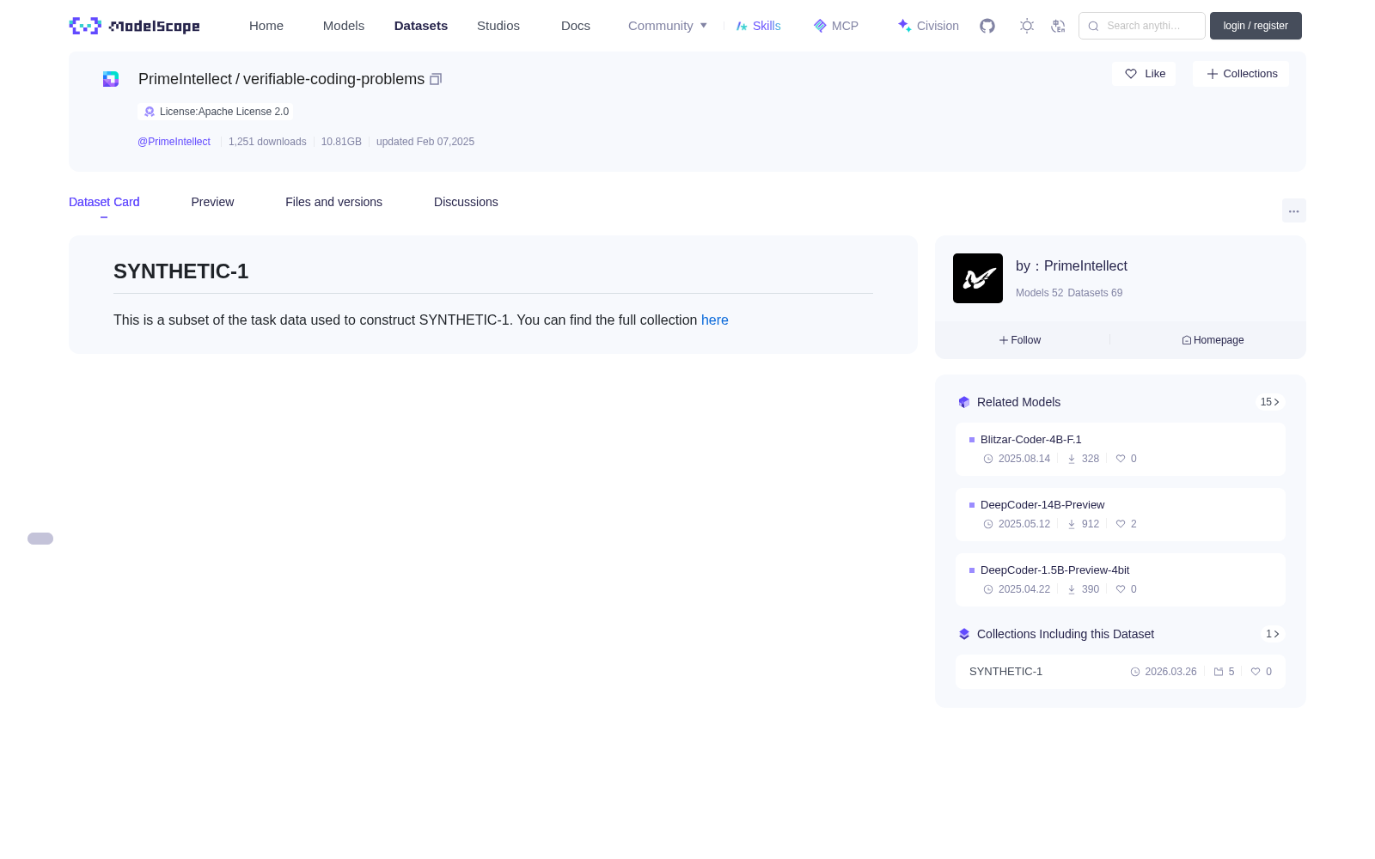Open the three-dots more options button
The image size is (1375, 859).
1294,210
